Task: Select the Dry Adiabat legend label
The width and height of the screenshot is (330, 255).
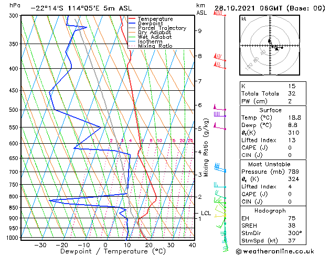Action: [154, 33]
